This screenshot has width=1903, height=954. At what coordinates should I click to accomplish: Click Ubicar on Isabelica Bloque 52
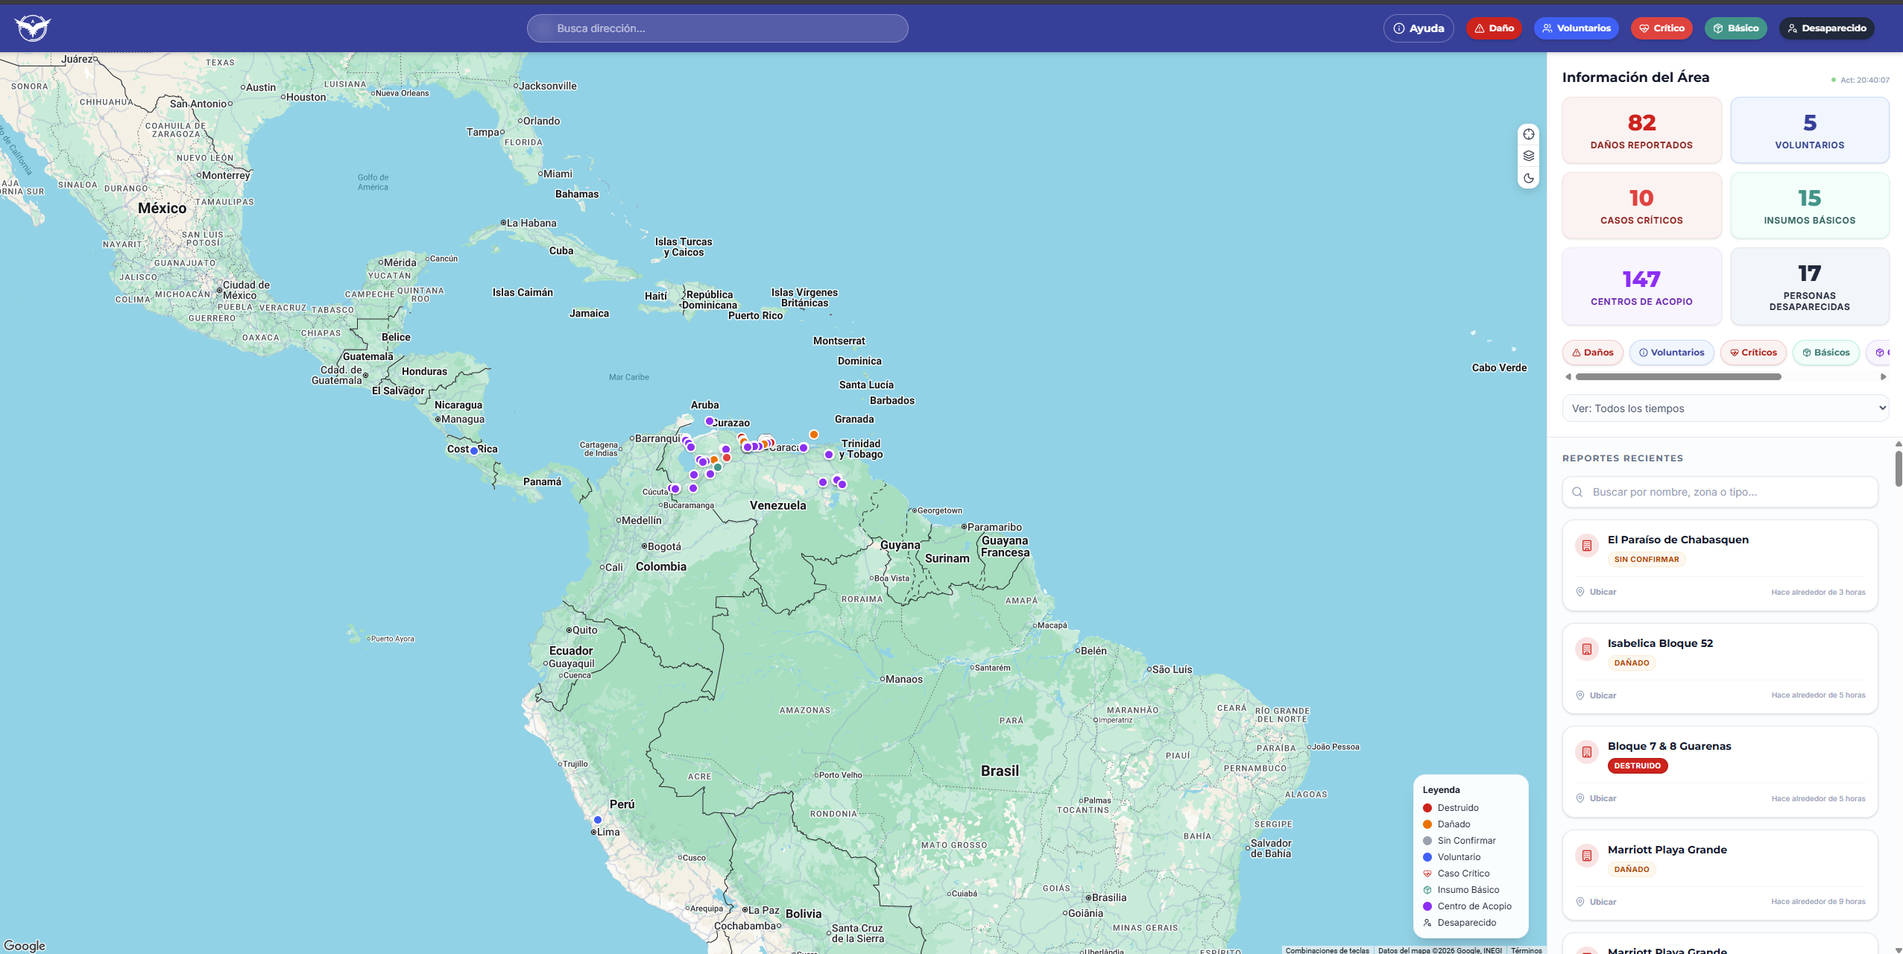point(1596,695)
